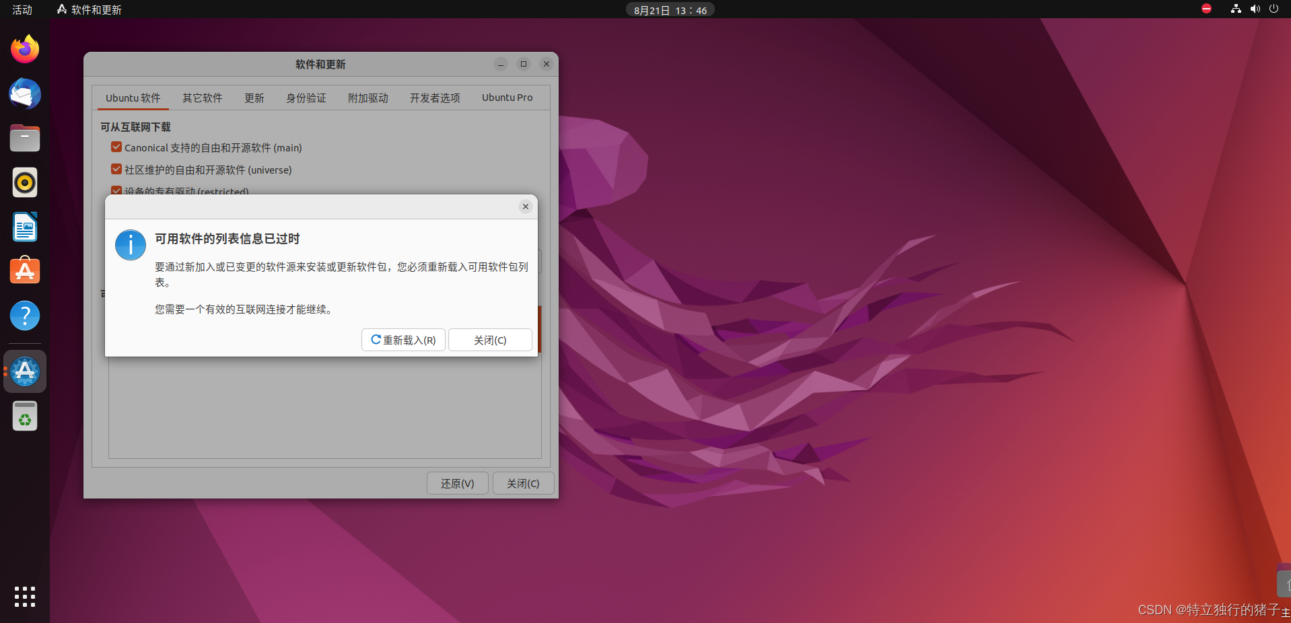Switch to the 附加驱动 tab

(x=368, y=98)
